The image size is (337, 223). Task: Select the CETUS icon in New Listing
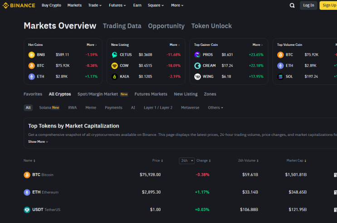(115, 55)
